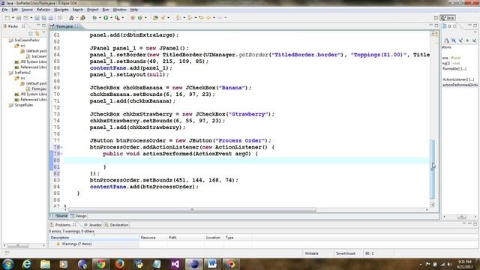This screenshot has width=480, height=270.
Task: Open the Debug dropdown arrow
Action: point(100,18)
